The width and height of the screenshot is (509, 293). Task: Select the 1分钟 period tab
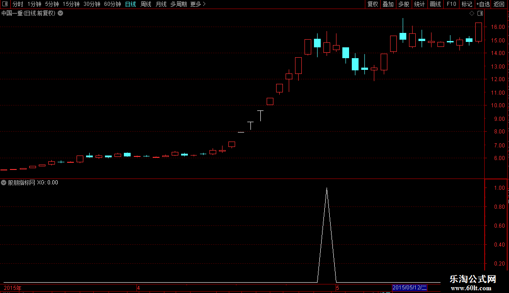(x=34, y=4)
